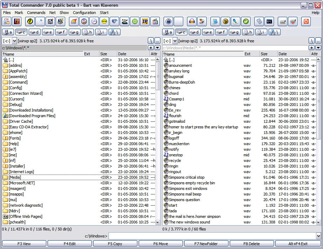Viewport: 323px width, 249px height.
Task: Open the right panel [-c-] drive dropdown
Action: point(175,41)
